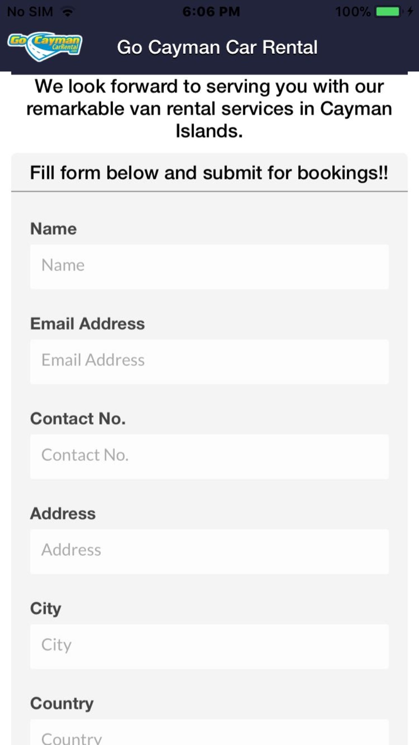Tap the charging bolt icon
Viewport: 419px width, 745px height.
(x=410, y=12)
